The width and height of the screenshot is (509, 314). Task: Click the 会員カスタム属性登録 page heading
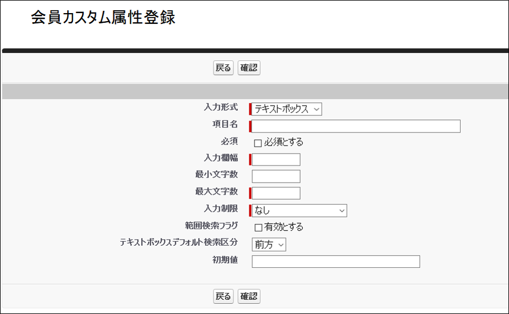(x=103, y=18)
